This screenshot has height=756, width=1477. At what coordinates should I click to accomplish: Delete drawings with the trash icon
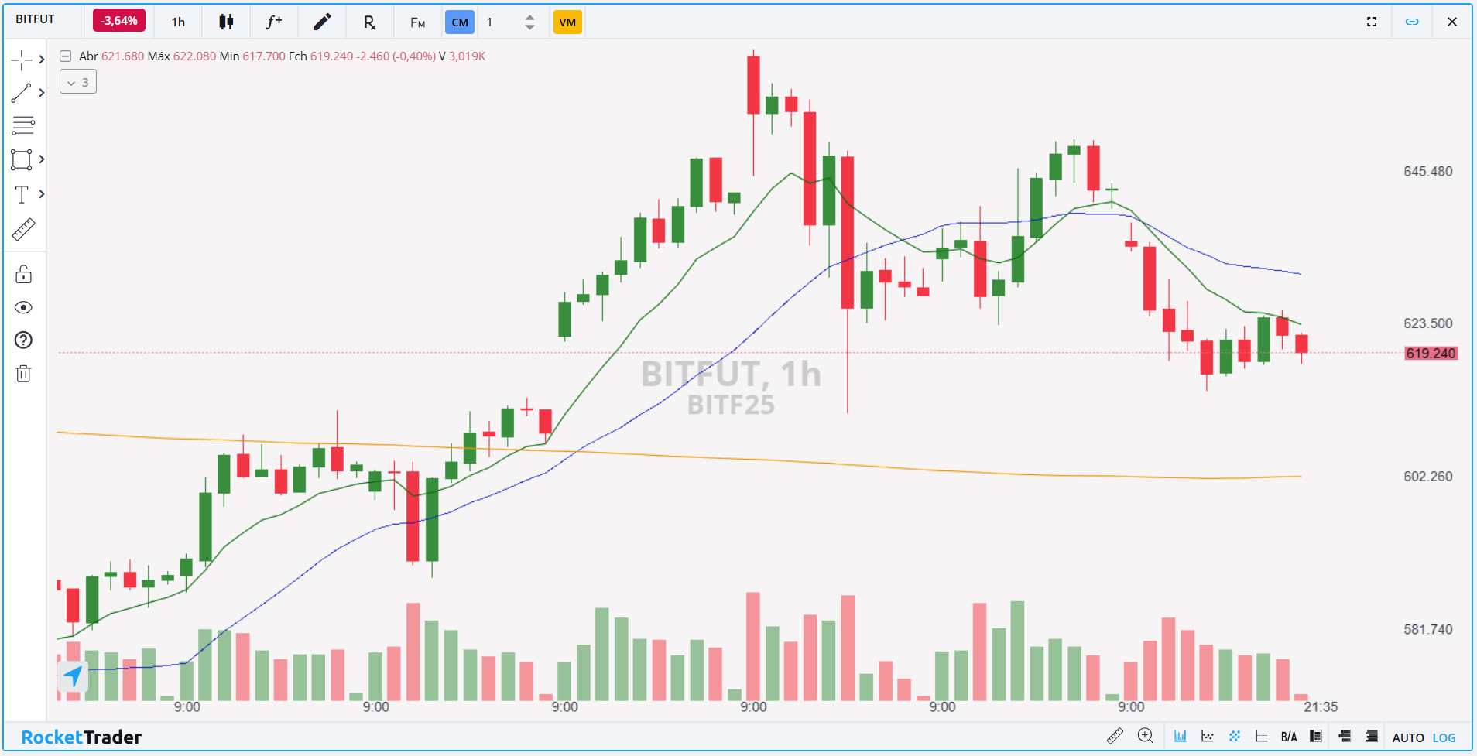click(x=23, y=374)
